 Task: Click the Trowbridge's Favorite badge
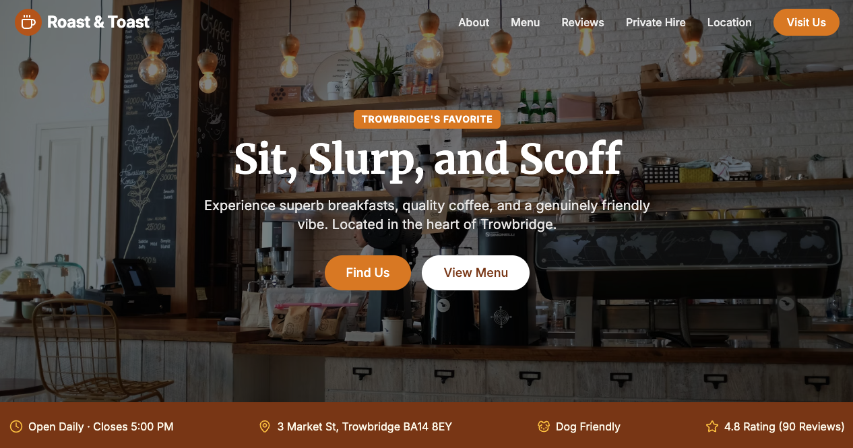[427, 119]
